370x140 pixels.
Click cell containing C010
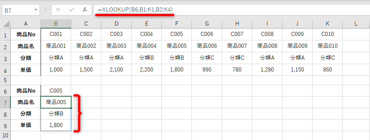pos(328,34)
